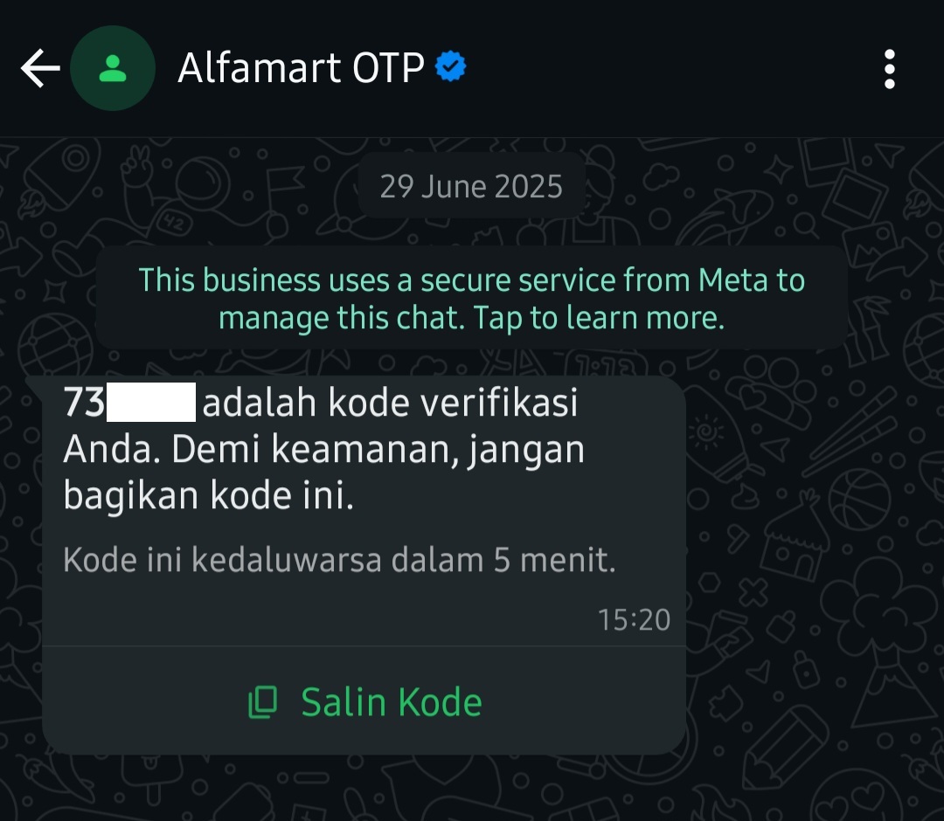Click 'Tap to learn more' text

599,318
